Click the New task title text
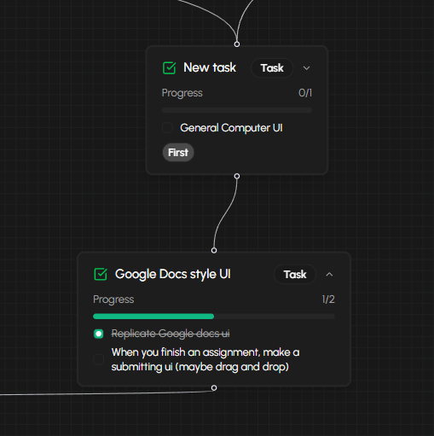The image size is (434, 436). click(x=210, y=67)
